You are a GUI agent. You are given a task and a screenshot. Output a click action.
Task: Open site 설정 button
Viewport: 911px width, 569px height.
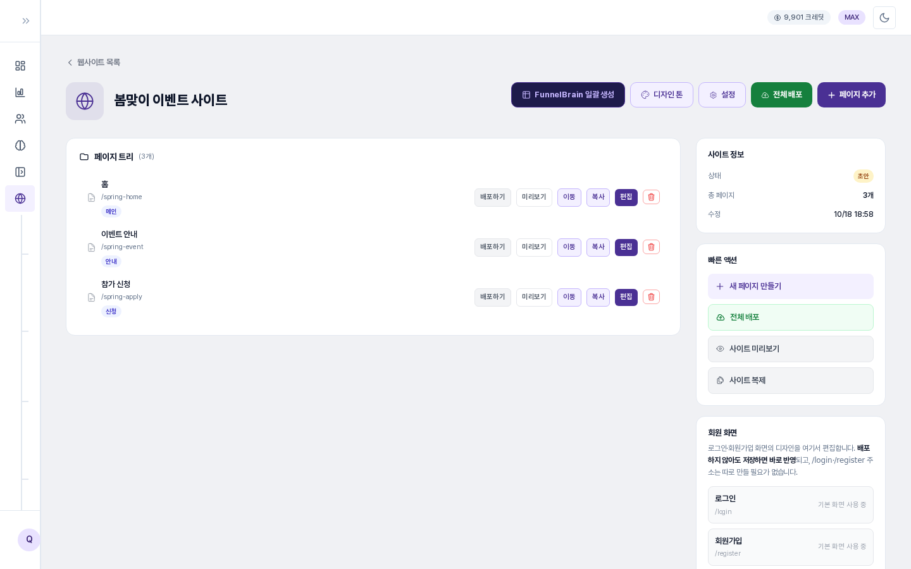[722, 95]
